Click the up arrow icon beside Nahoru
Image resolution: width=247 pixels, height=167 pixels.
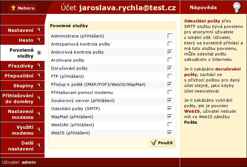[13, 8]
